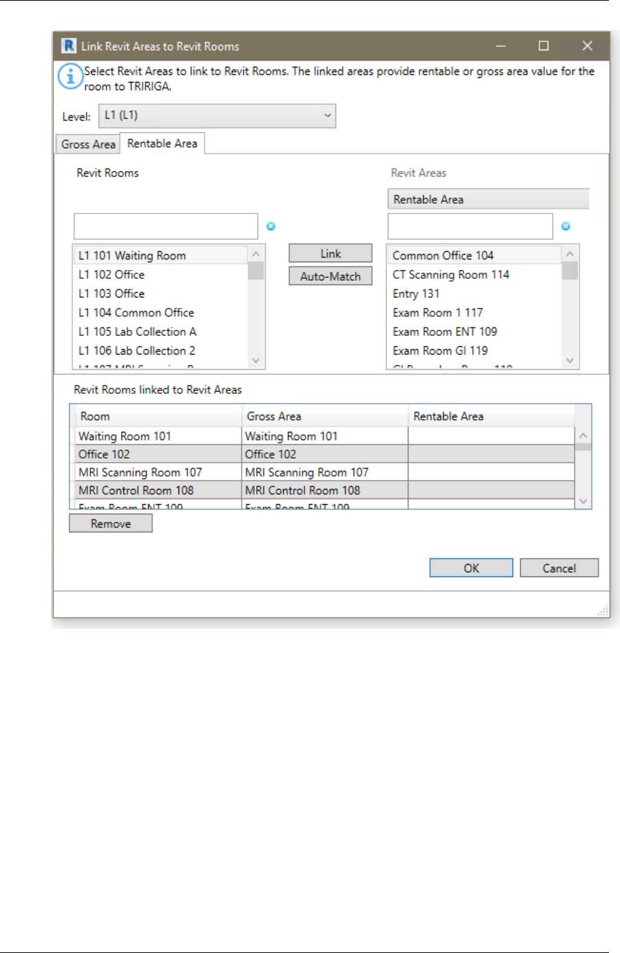This screenshot has width=620, height=953.
Task: Confirm with the OK button
Action: [x=471, y=568]
